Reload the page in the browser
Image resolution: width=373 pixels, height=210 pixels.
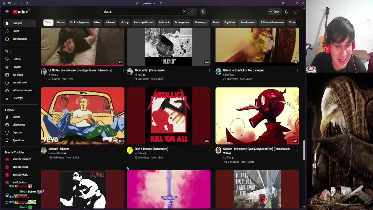[27, 3]
